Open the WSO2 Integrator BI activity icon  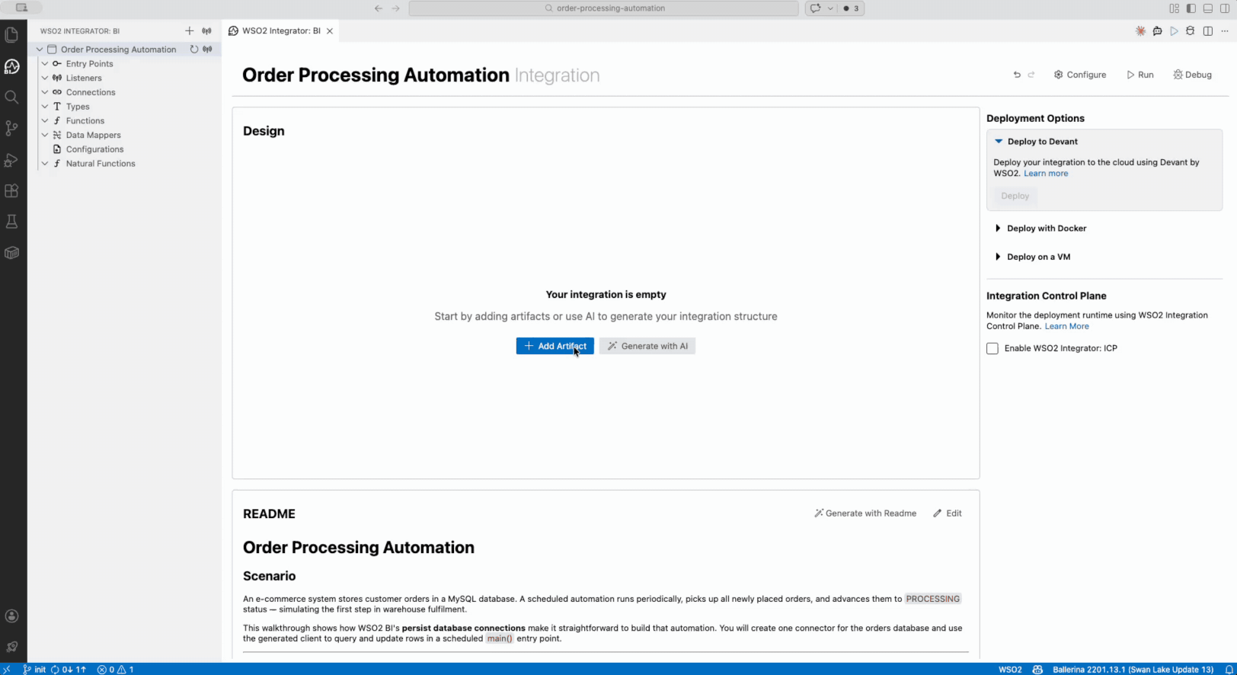point(11,66)
